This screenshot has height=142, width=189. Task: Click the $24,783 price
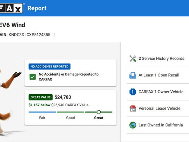click(63, 97)
